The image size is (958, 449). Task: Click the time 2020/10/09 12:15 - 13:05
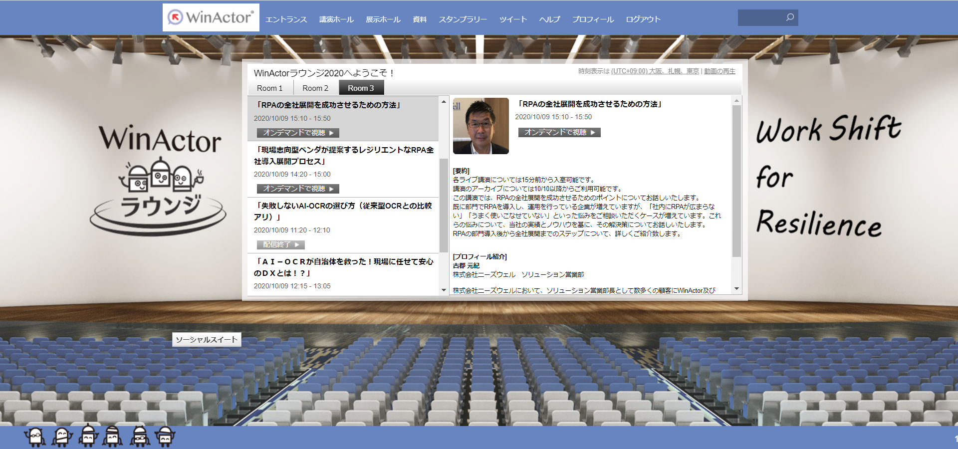[x=292, y=286]
